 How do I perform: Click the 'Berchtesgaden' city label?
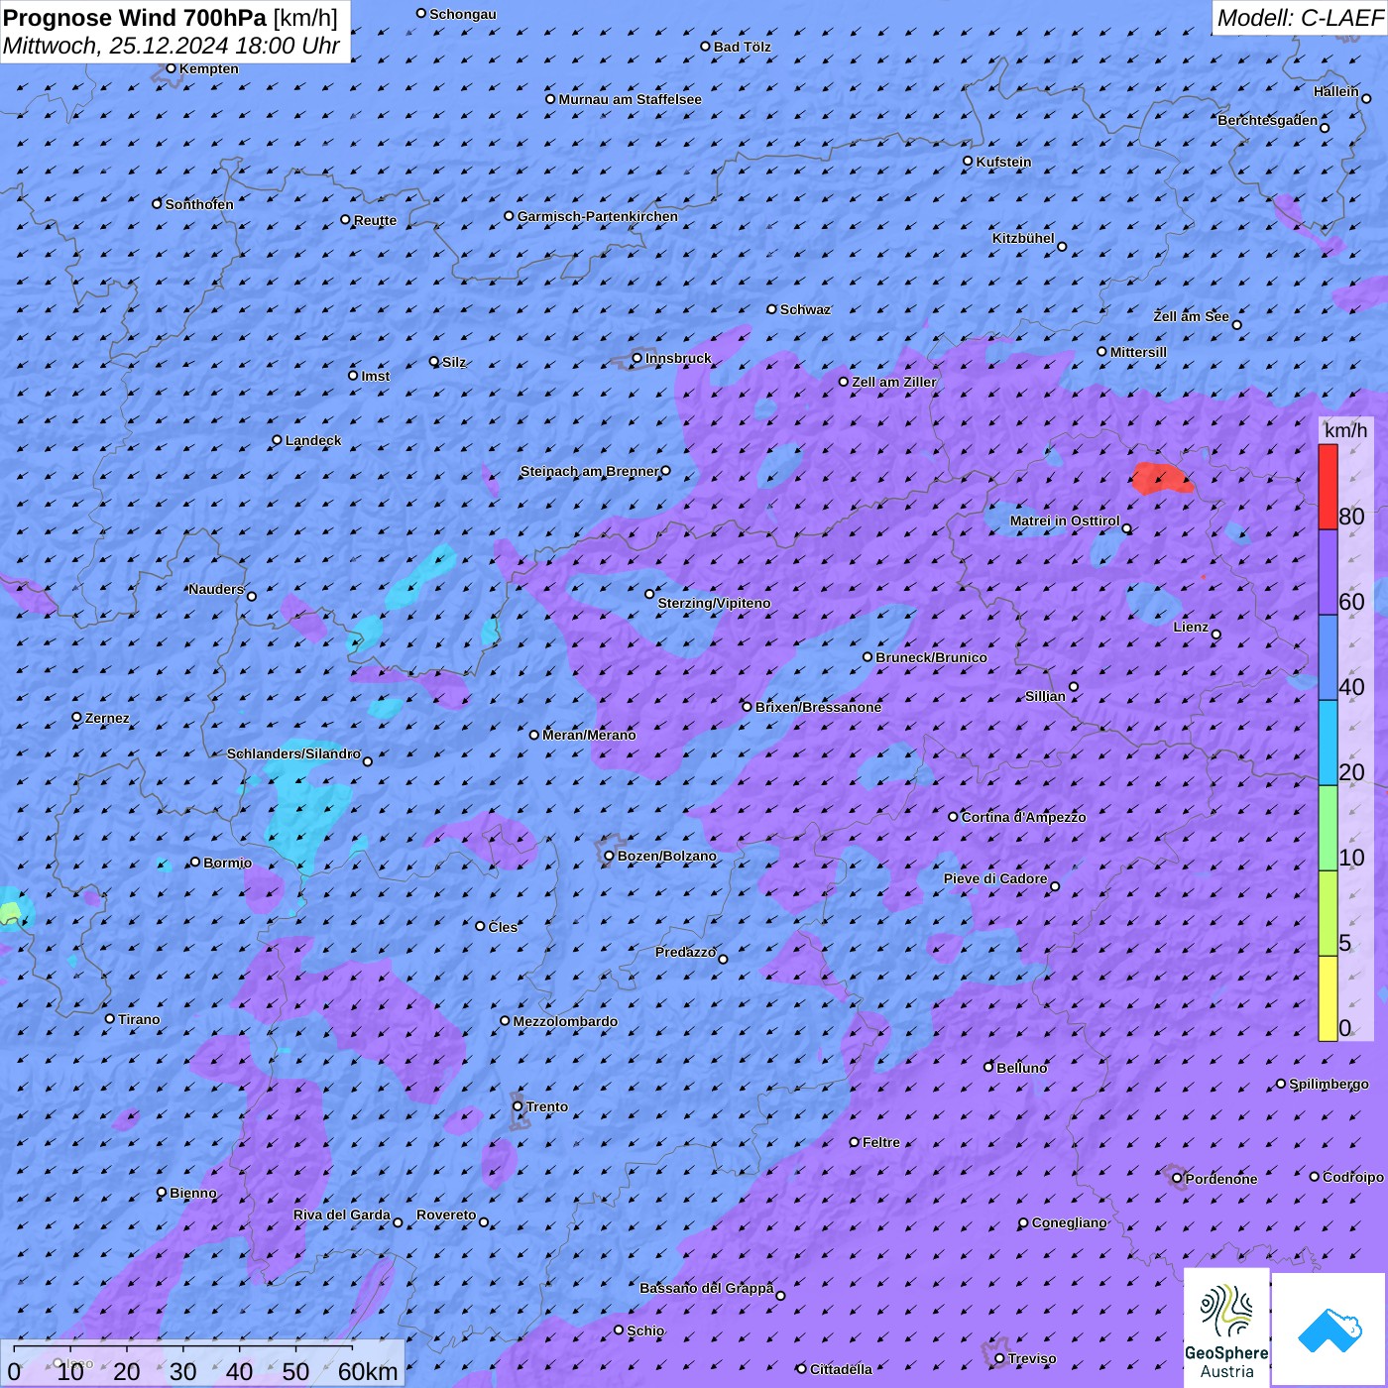coord(1268,120)
